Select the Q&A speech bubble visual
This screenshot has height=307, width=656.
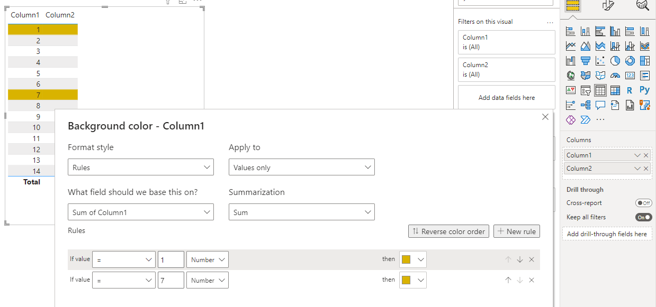click(600, 105)
